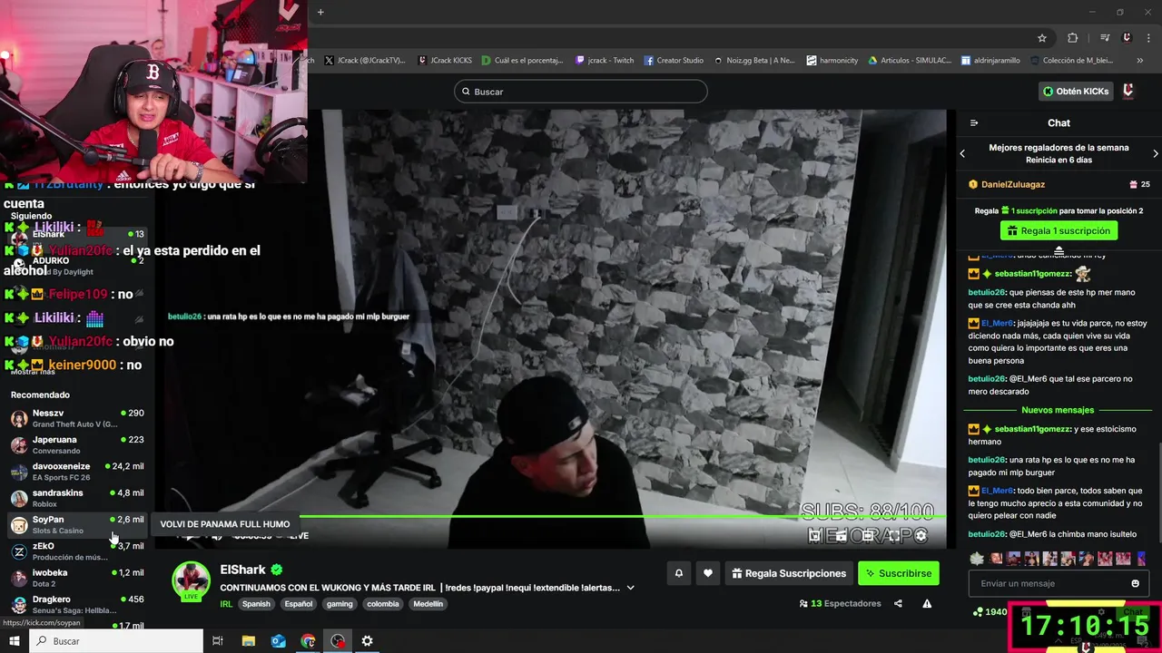Open browser media control icon
The image size is (1162, 653).
[x=1105, y=38]
